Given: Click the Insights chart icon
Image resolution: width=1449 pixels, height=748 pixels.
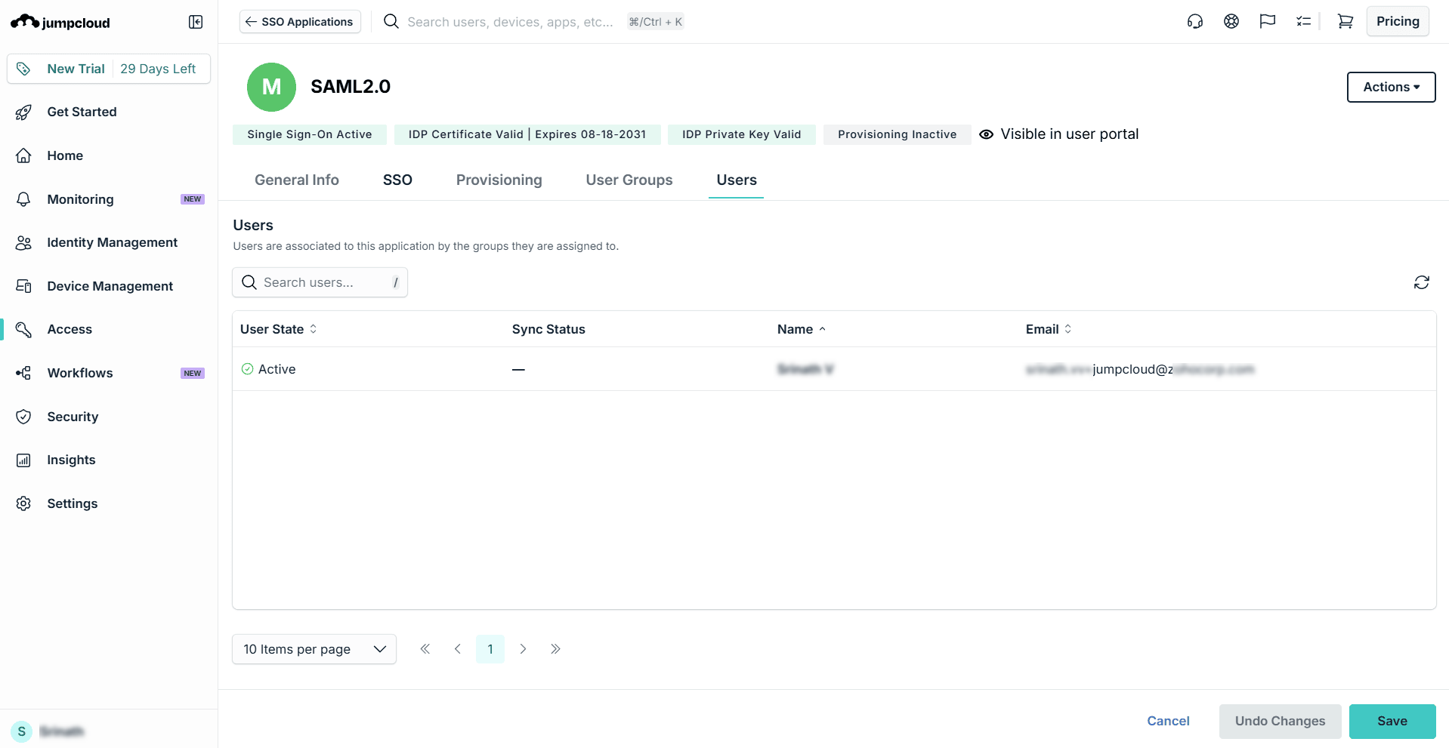Looking at the screenshot, I should pyautogui.click(x=23, y=460).
